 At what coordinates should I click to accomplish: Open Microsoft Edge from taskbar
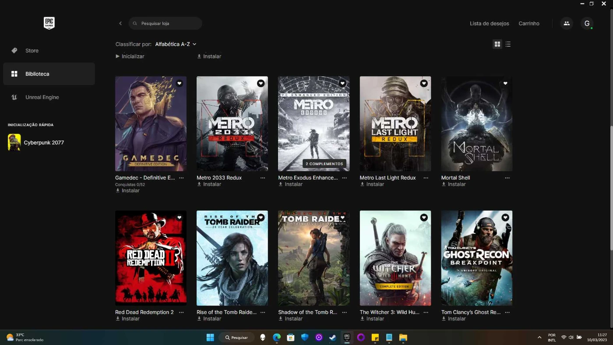click(277, 337)
